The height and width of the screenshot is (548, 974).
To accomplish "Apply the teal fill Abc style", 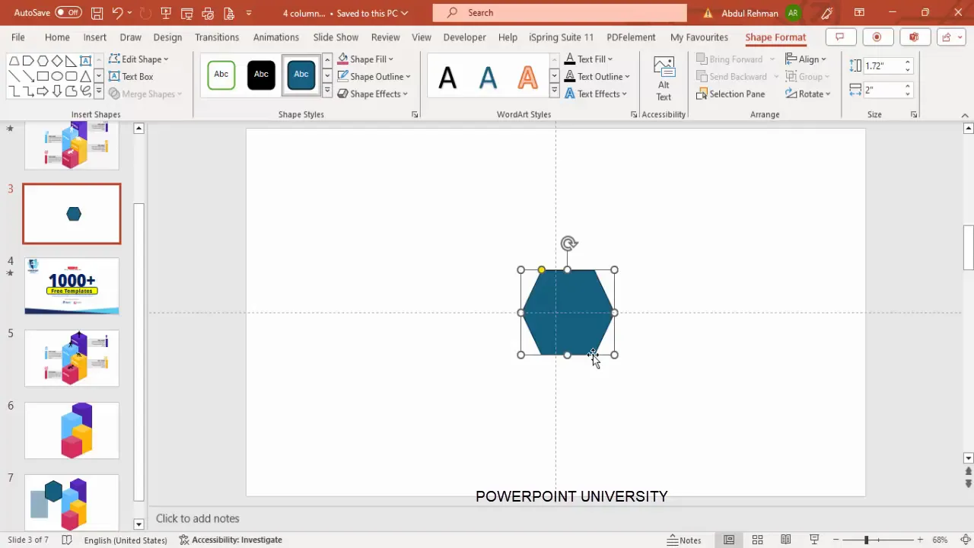I will pos(301,75).
